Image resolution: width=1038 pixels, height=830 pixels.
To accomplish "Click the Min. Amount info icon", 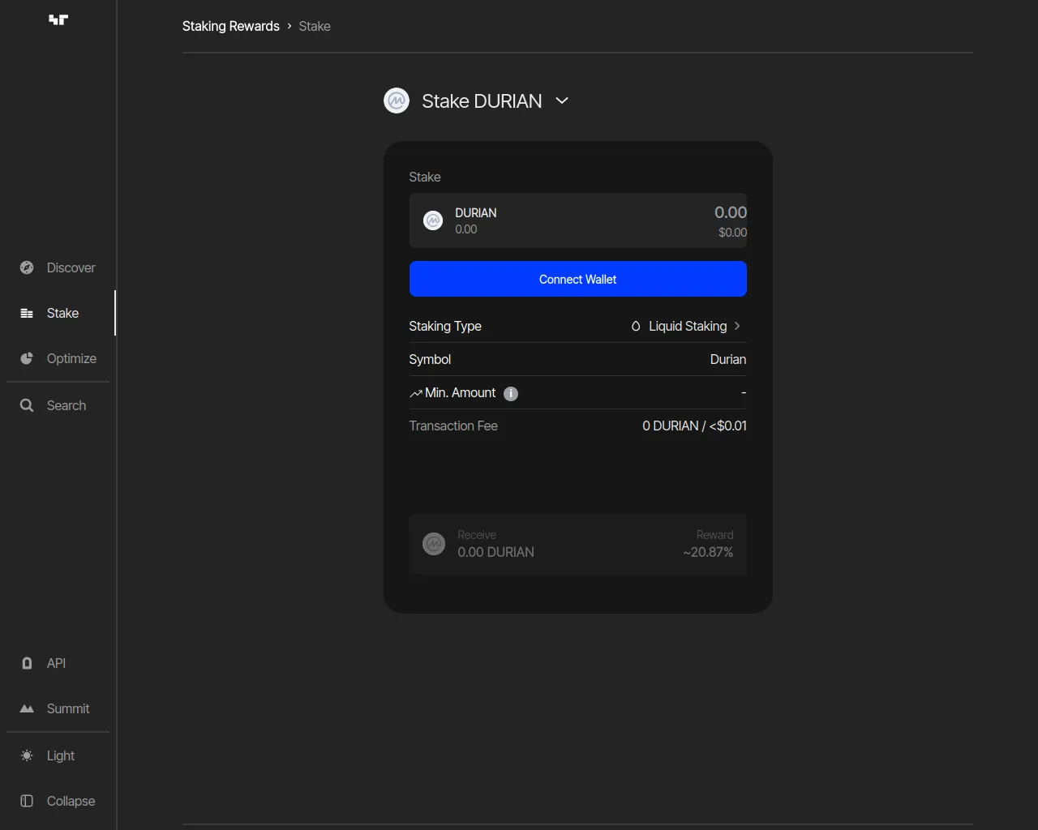I will coord(511,393).
